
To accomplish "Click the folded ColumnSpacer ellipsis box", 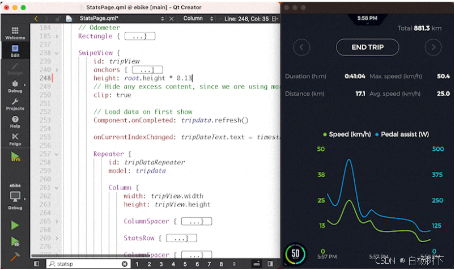I will click(x=197, y=221).
